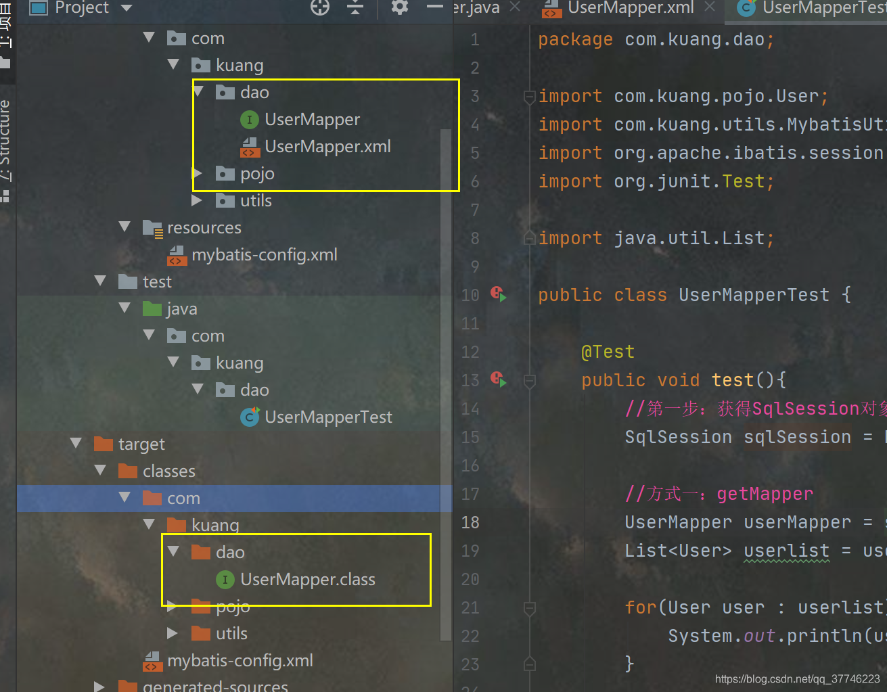Click run gutter icon on line 10
The height and width of the screenshot is (692, 887).
499,294
